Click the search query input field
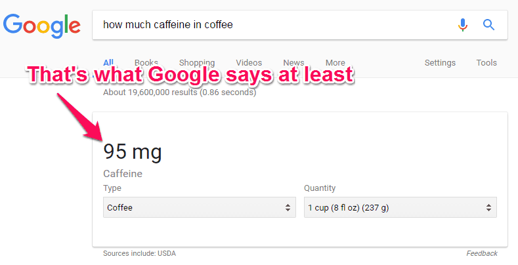Viewport: 518px width, 265px height. [274, 25]
